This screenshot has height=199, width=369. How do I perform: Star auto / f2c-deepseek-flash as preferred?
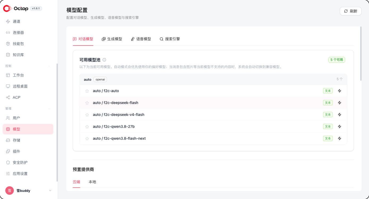pyautogui.click(x=87, y=103)
